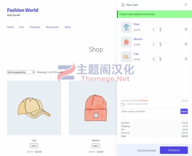This screenshot has width=192, height=156.
Task: Decrease the Polo quantity with down arrow
Action: (x=160, y=31)
